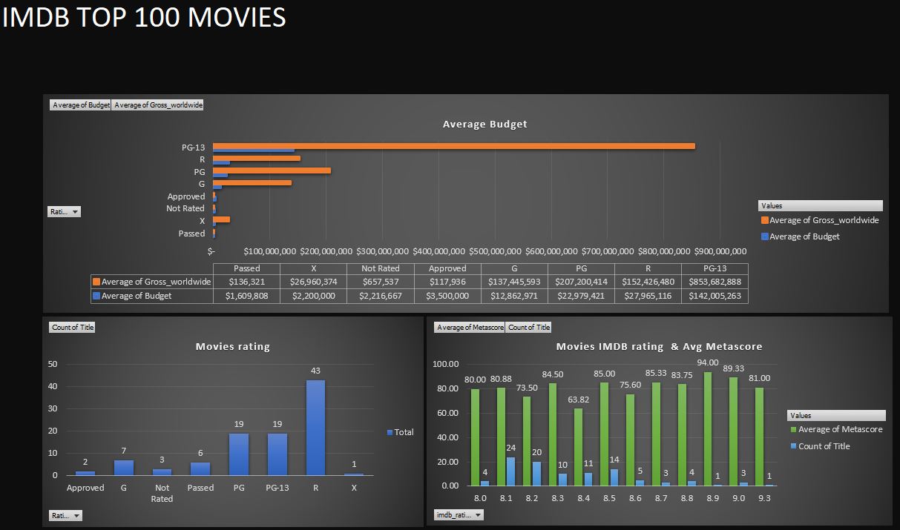Click the 100.00 axis label on Metascore chart
This screenshot has height=530, width=900.
pos(446,364)
